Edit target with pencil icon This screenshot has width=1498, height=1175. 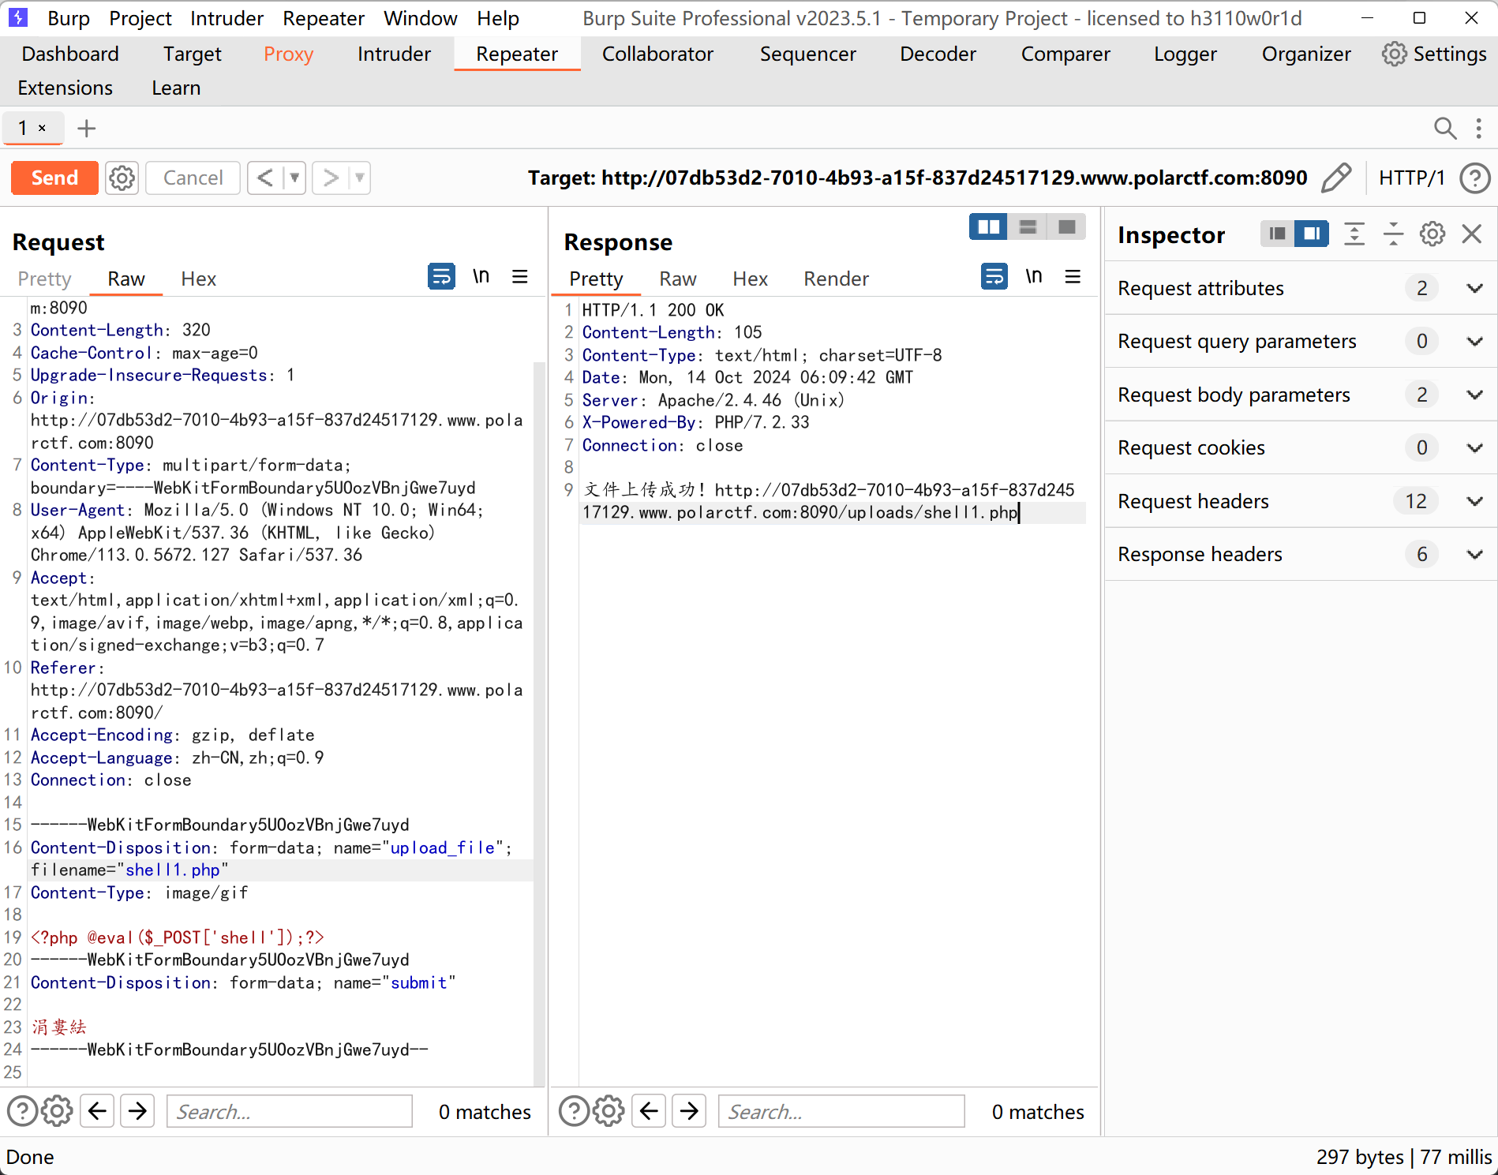point(1336,178)
